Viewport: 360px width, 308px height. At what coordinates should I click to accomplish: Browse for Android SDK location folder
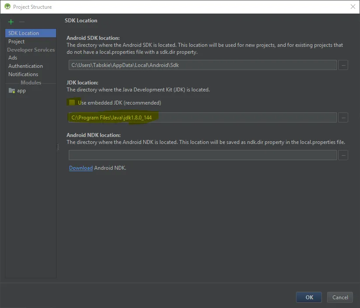click(343, 65)
